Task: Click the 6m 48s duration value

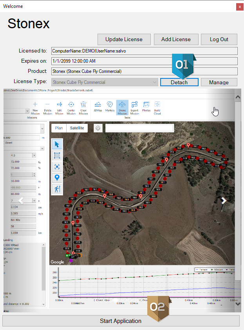Action: [x=23, y=220]
